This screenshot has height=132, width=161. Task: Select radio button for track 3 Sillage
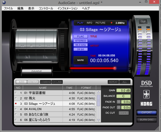tap(16, 104)
